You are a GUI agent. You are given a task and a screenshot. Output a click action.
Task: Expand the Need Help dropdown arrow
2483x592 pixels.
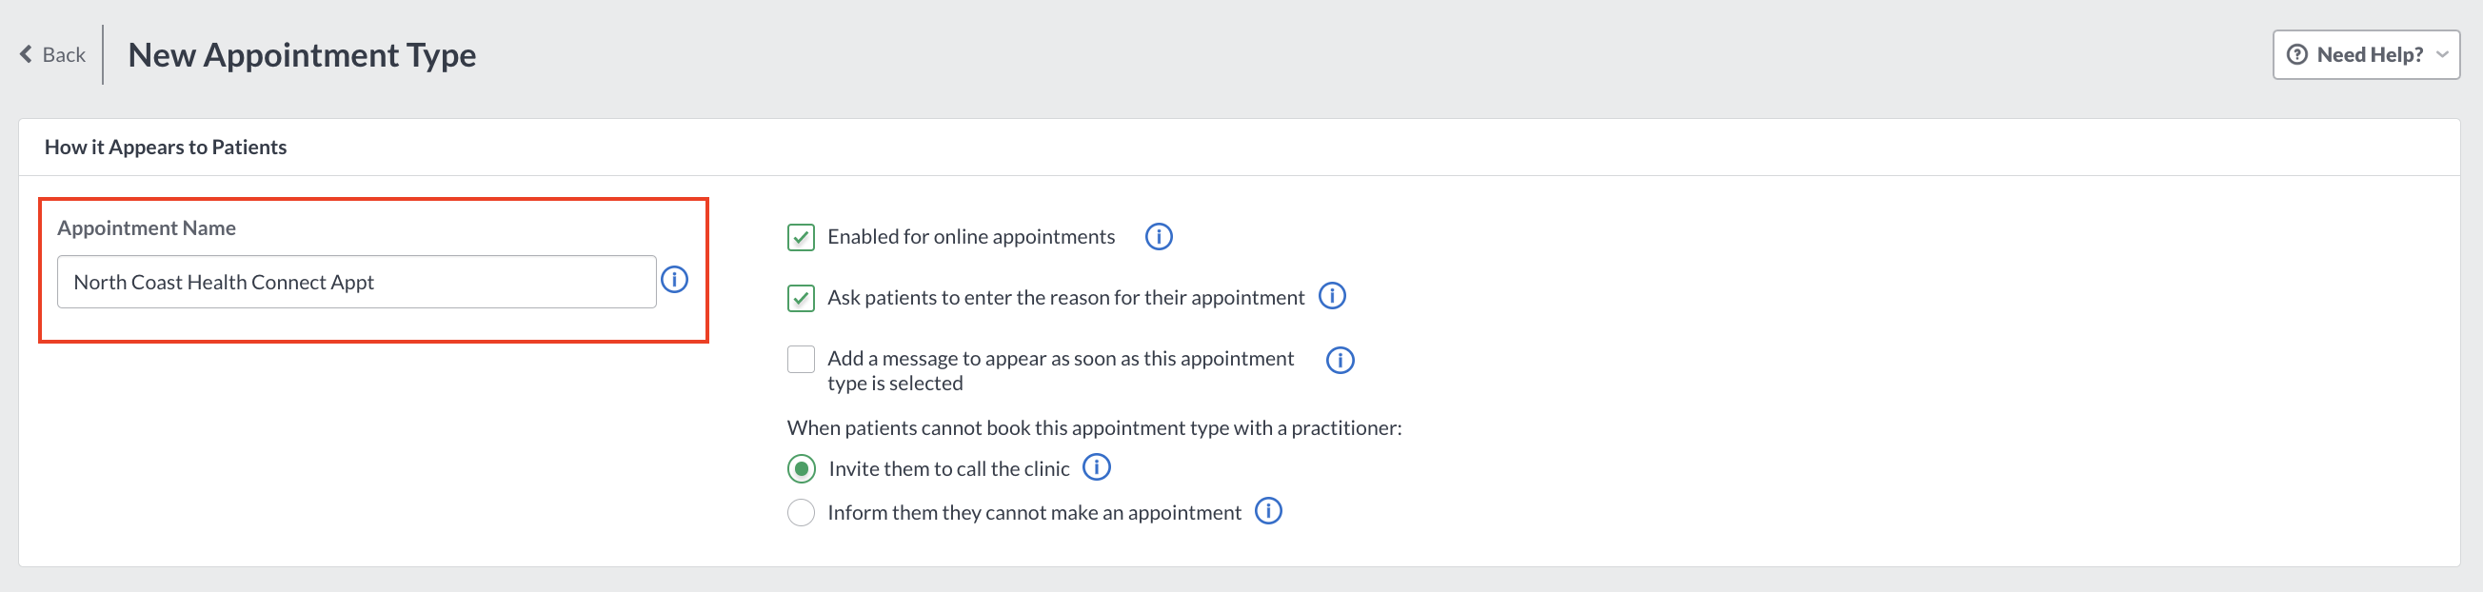click(x=2441, y=55)
